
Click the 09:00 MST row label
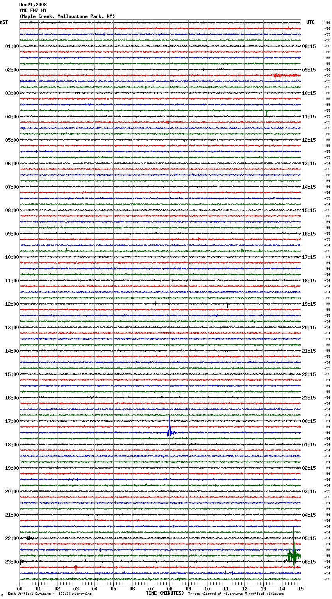(x=12, y=234)
